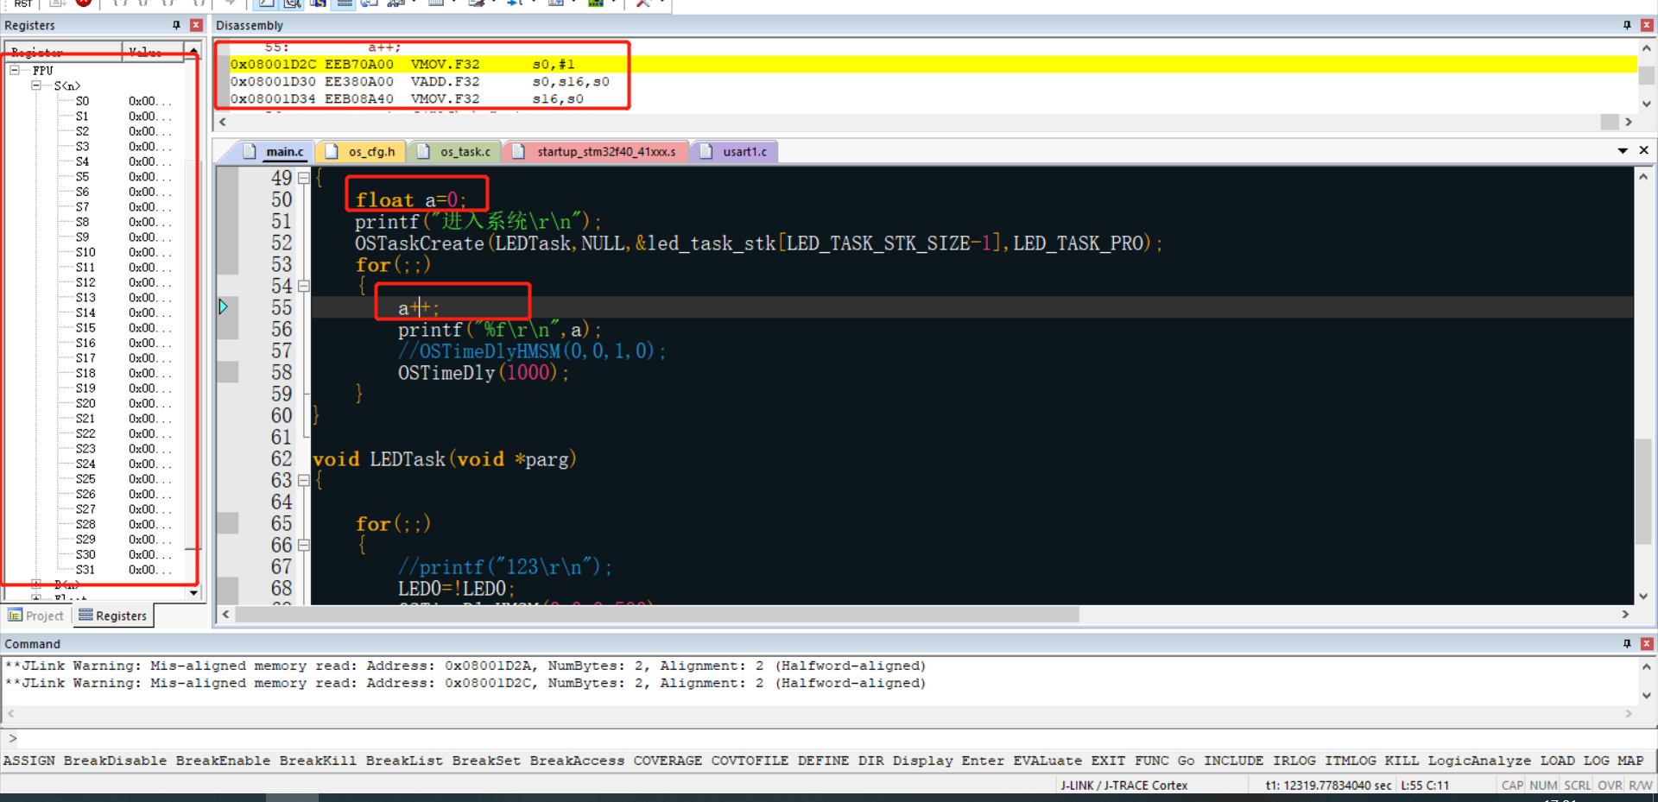Toggle breakpoint in margin at line 68
The image size is (1658, 802).
click(228, 588)
